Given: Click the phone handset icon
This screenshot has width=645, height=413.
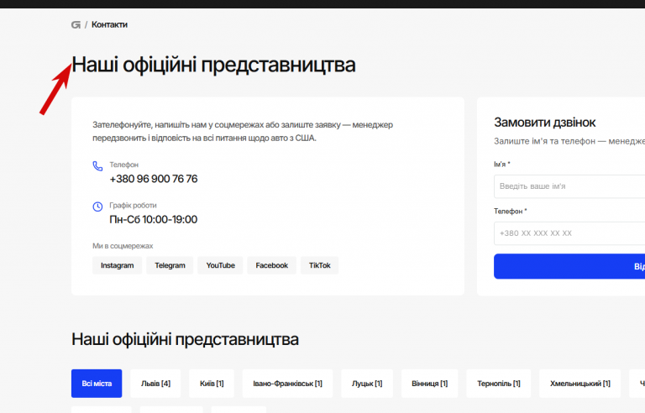Looking at the screenshot, I should coord(97,165).
